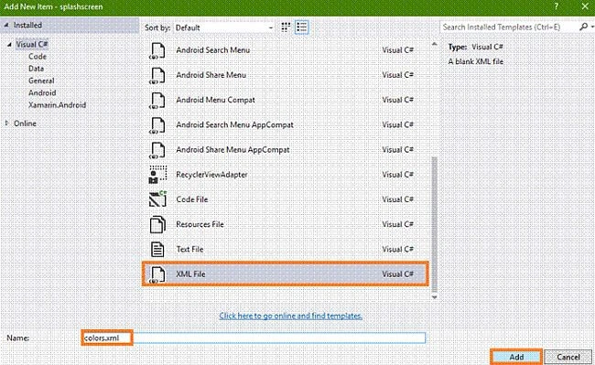Click the search magnifier icon

[x=584, y=27]
